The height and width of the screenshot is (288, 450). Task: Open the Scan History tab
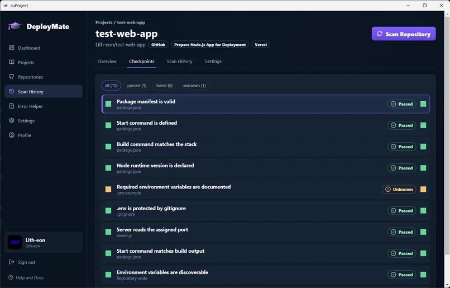point(180,62)
